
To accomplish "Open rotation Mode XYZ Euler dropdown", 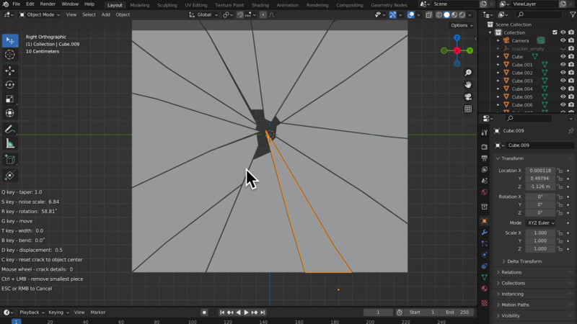I will pos(540,223).
